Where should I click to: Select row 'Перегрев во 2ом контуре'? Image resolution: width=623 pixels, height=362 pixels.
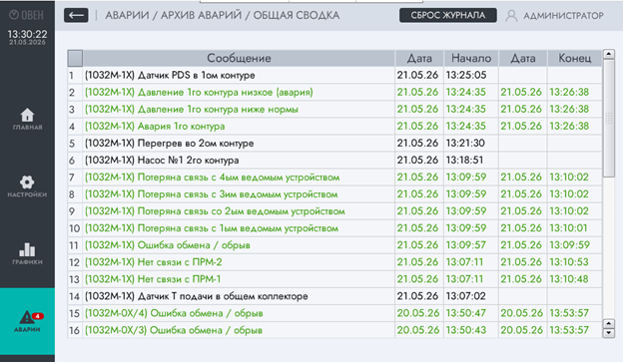pyautogui.click(x=334, y=144)
